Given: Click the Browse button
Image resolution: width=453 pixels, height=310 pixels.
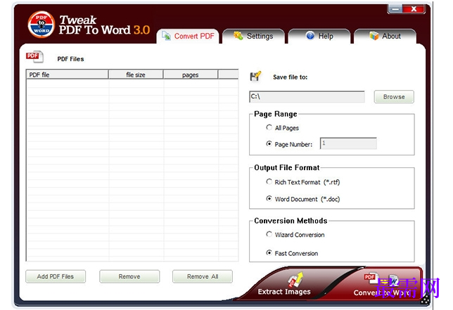Looking at the screenshot, I should (x=394, y=97).
